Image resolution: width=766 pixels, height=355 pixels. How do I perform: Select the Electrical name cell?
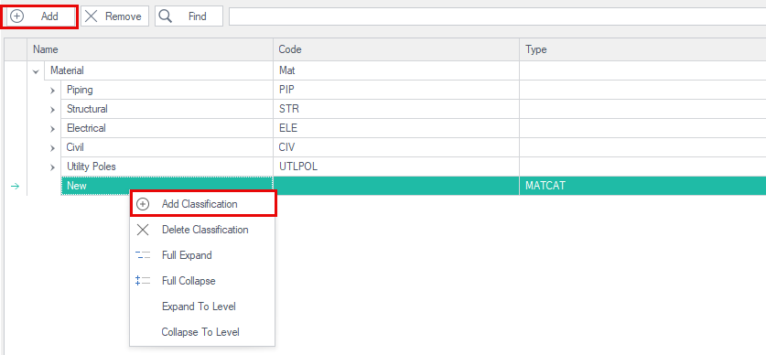tap(167, 128)
